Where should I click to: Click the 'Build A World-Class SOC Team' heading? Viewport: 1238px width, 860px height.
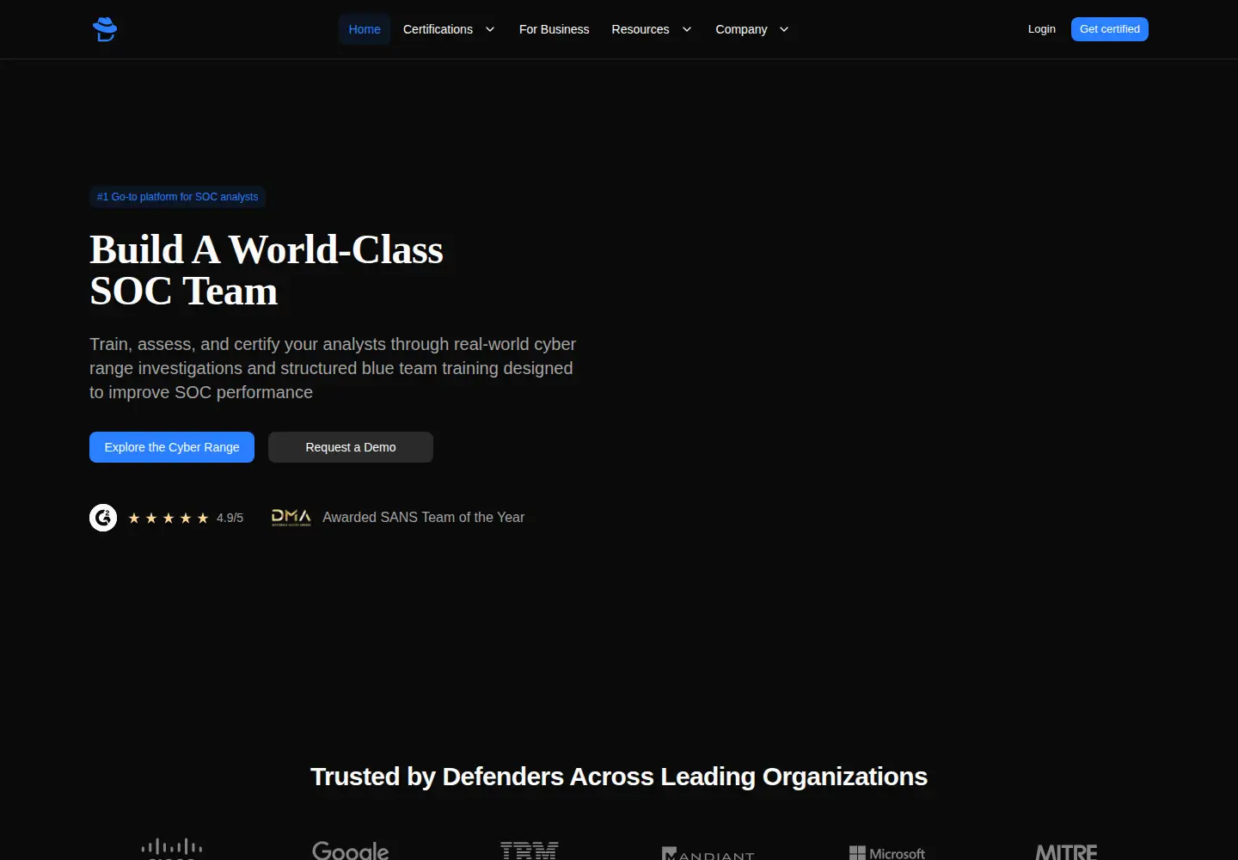coord(267,270)
